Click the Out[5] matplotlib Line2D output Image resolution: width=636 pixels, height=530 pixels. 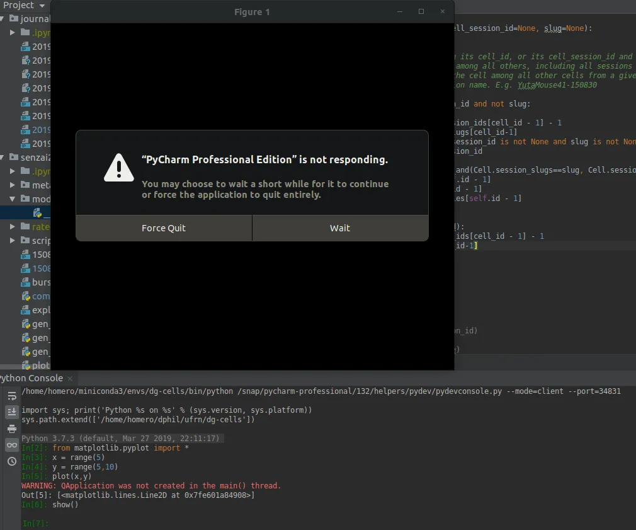(x=138, y=495)
